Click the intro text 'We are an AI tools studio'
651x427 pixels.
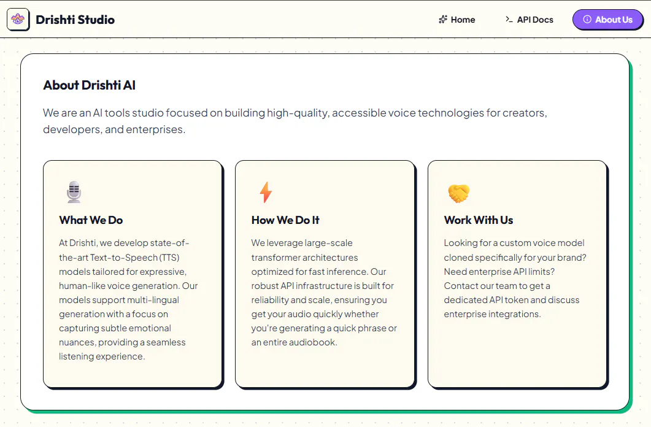(295, 121)
